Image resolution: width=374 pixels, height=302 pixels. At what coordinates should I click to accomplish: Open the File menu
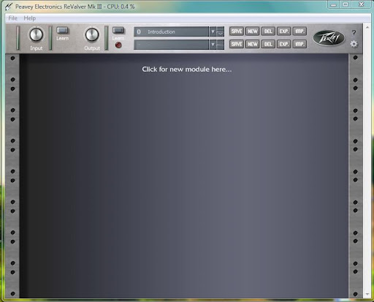12,18
